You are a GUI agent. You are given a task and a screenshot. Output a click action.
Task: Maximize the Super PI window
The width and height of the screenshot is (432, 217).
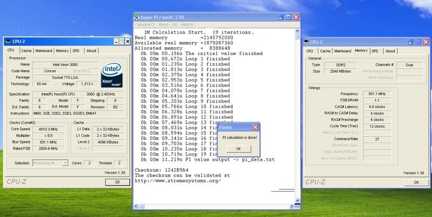pyautogui.click(x=288, y=17)
